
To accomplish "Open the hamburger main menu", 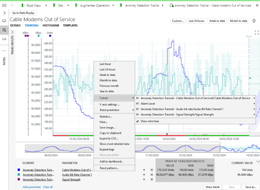I will tap(4, 5).
